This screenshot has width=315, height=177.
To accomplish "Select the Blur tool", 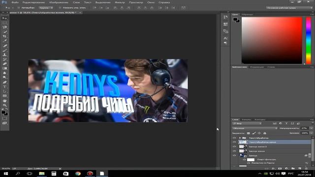I will (4, 73).
